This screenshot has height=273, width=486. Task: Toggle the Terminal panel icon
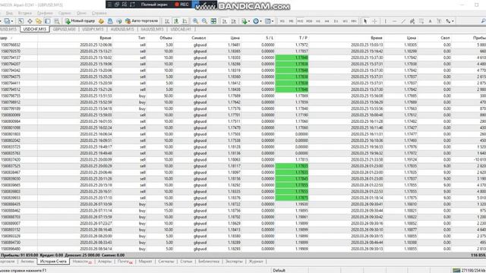tap(48, 21)
